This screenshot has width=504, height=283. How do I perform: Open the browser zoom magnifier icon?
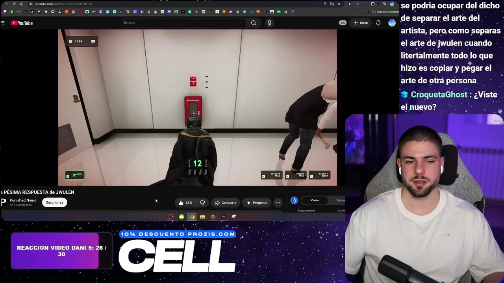pyautogui.click(x=325, y=4)
